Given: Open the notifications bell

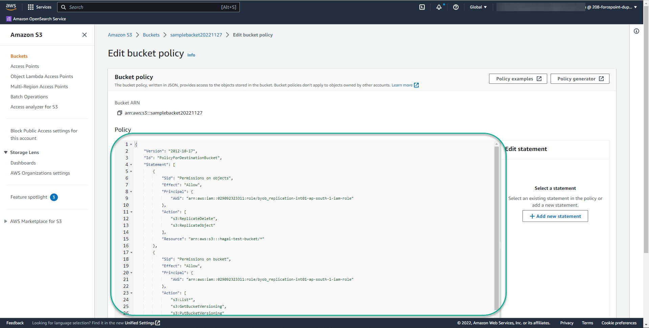Looking at the screenshot, I should (x=439, y=7).
